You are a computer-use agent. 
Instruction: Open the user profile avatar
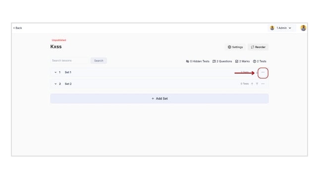(303, 28)
